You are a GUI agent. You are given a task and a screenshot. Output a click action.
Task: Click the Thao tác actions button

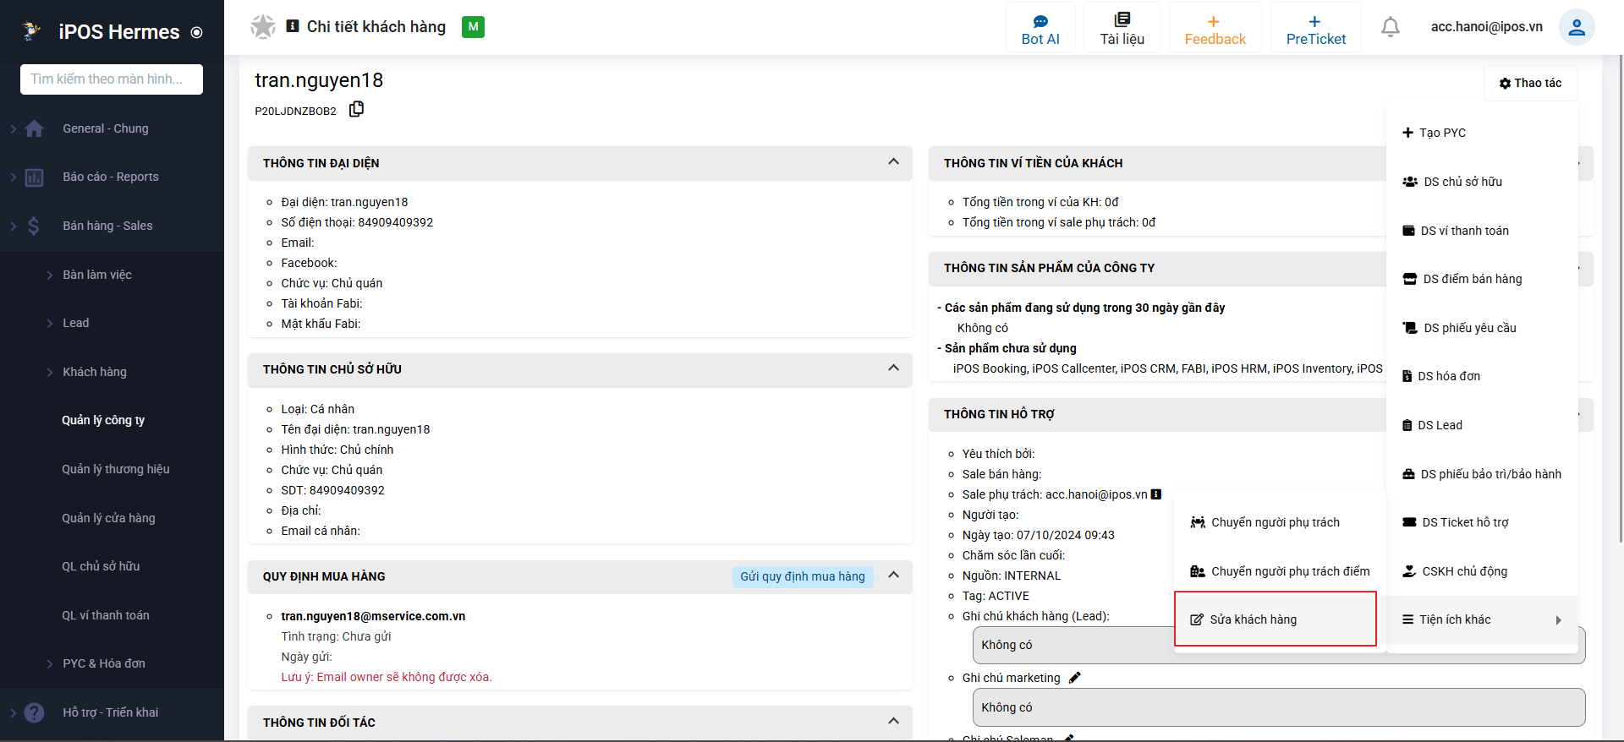coord(1530,83)
